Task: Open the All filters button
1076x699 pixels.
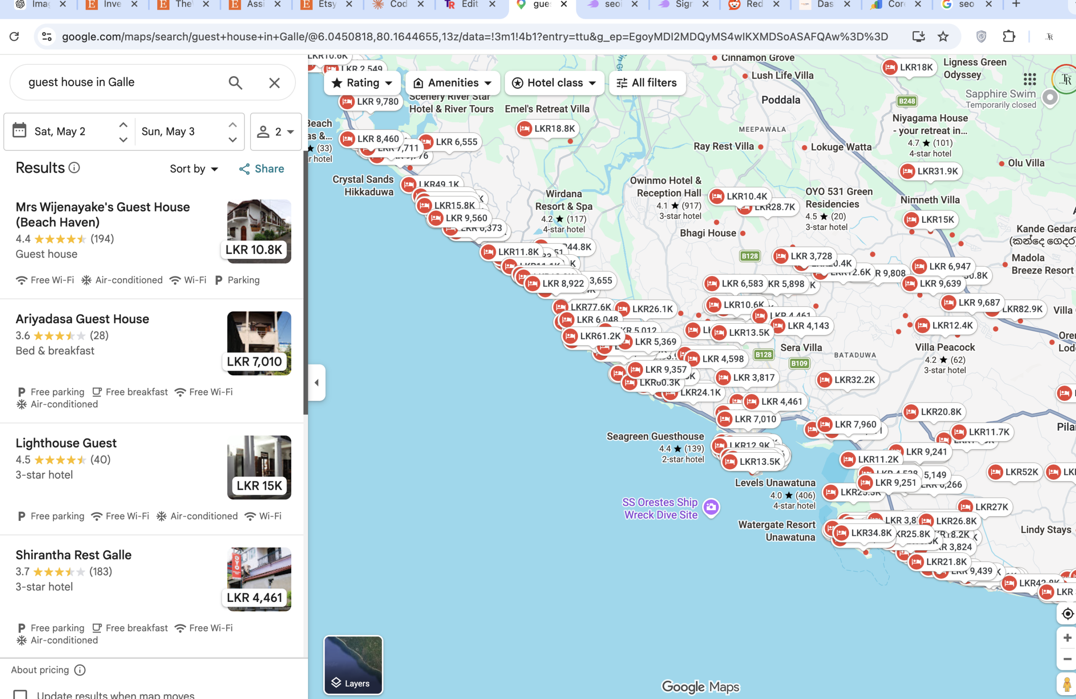Action: click(x=647, y=83)
